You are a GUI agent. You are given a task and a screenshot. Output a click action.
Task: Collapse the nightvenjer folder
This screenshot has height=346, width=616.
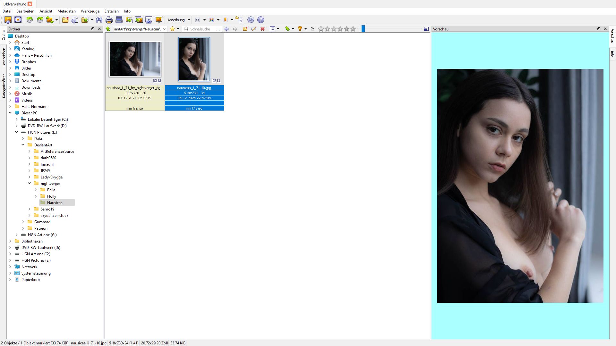point(30,184)
